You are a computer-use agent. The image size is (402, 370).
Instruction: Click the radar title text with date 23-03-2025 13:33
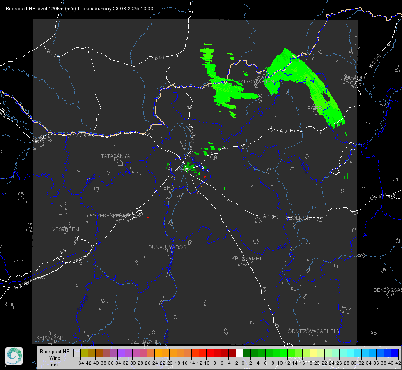click(80, 9)
